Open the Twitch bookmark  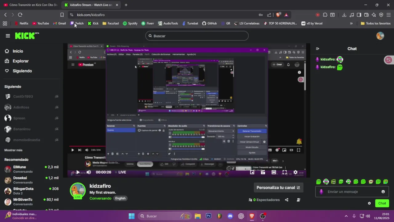[x=77, y=23]
